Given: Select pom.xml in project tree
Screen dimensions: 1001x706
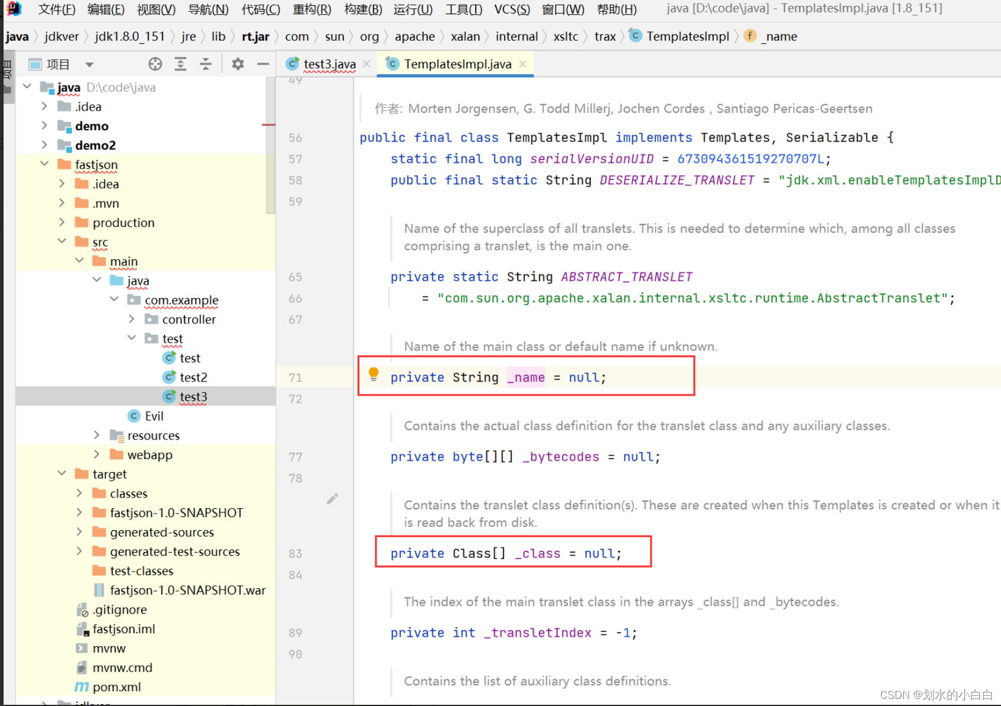Looking at the screenshot, I should [117, 687].
